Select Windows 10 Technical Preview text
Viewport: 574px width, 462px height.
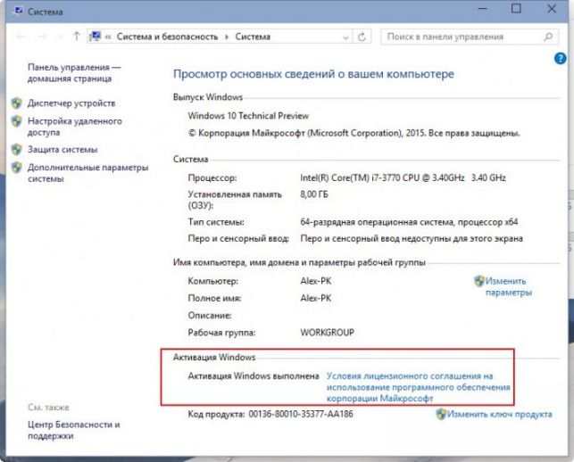click(248, 116)
